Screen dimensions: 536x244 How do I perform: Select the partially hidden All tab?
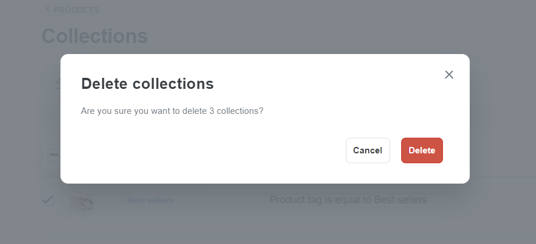click(59, 82)
